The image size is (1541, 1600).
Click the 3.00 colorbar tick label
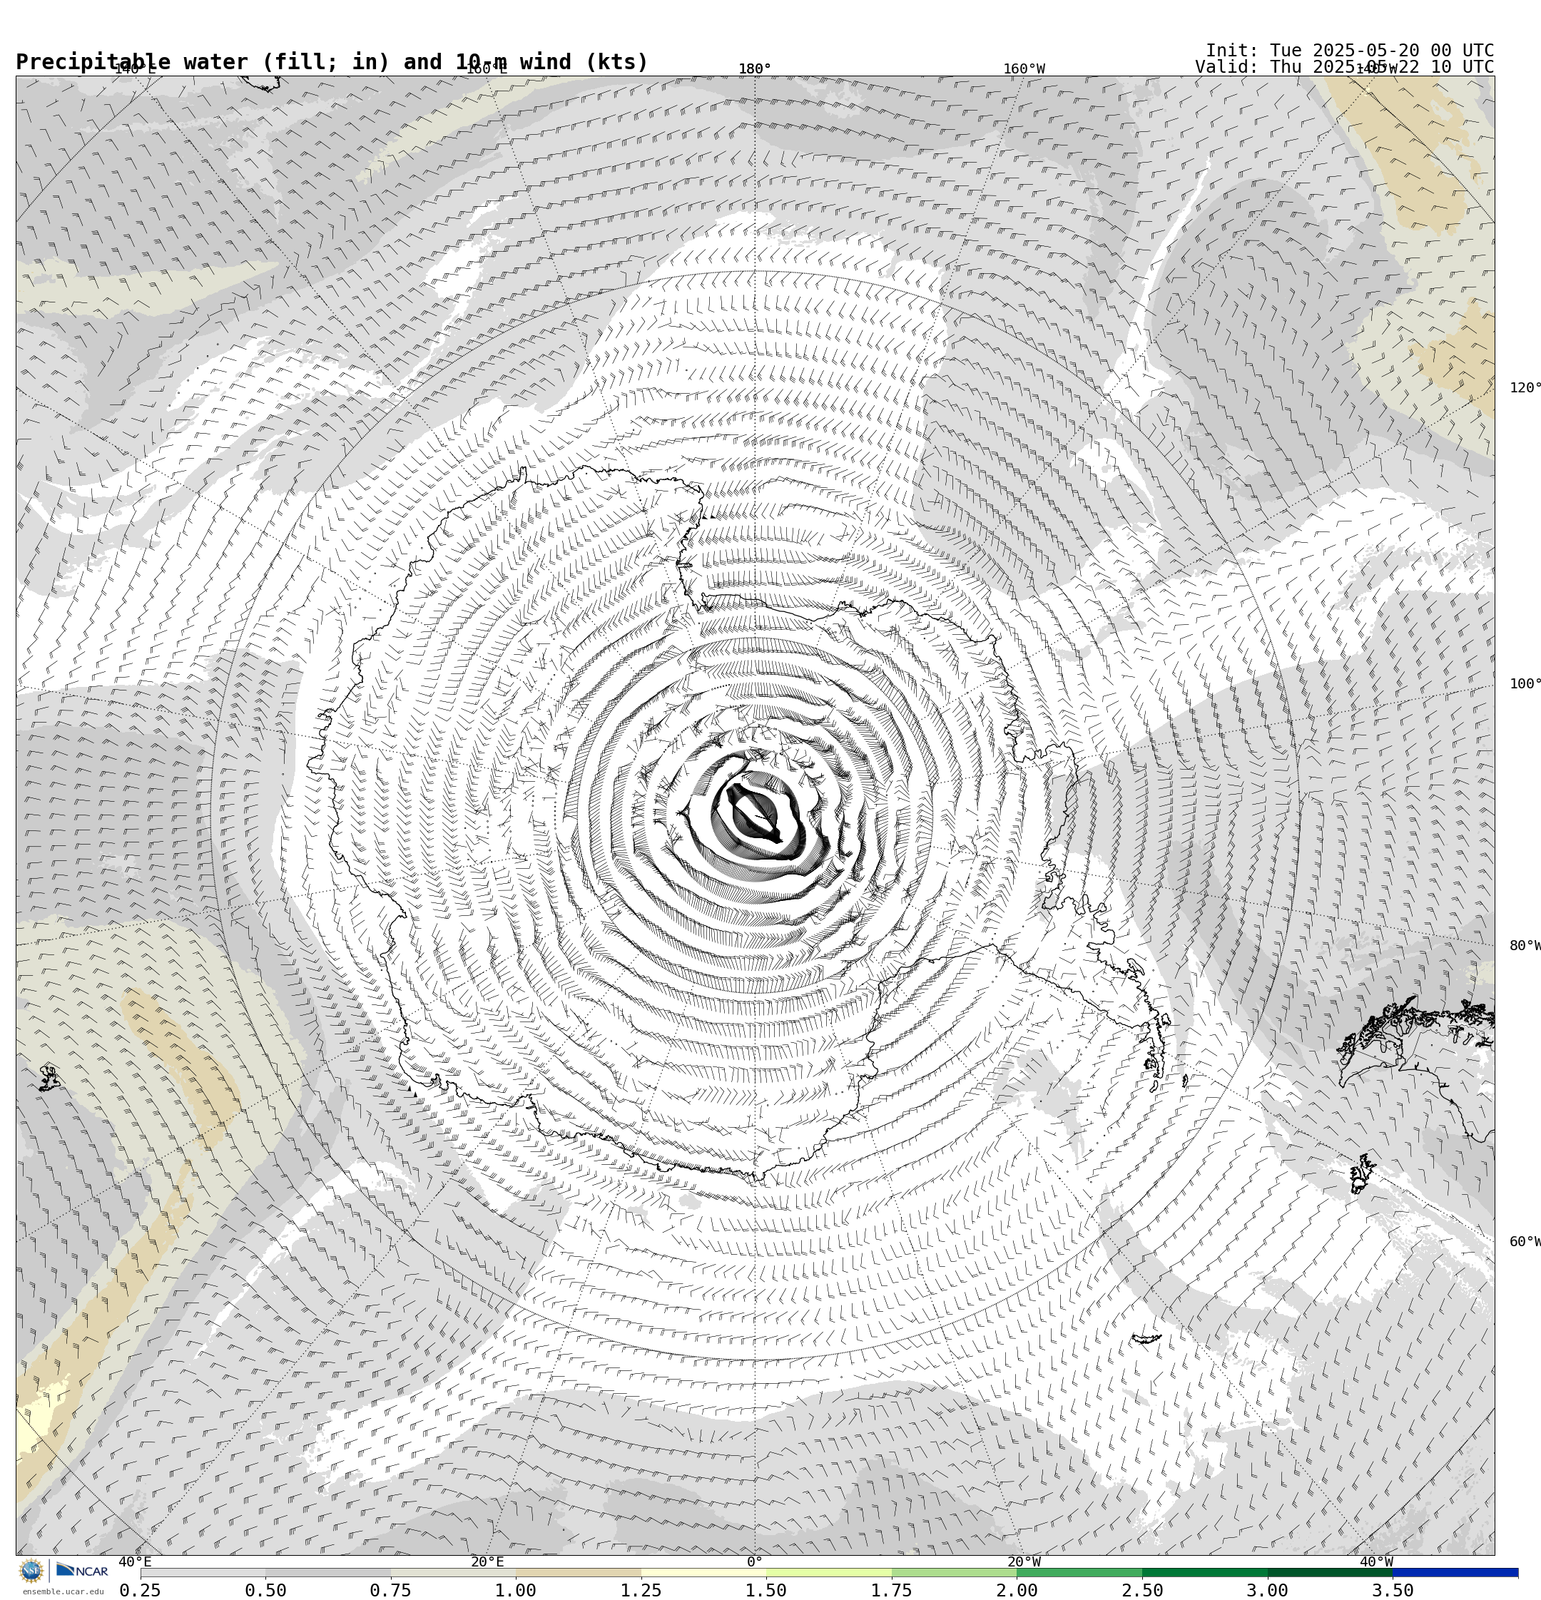pyautogui.click(x=1268, y=1590)
